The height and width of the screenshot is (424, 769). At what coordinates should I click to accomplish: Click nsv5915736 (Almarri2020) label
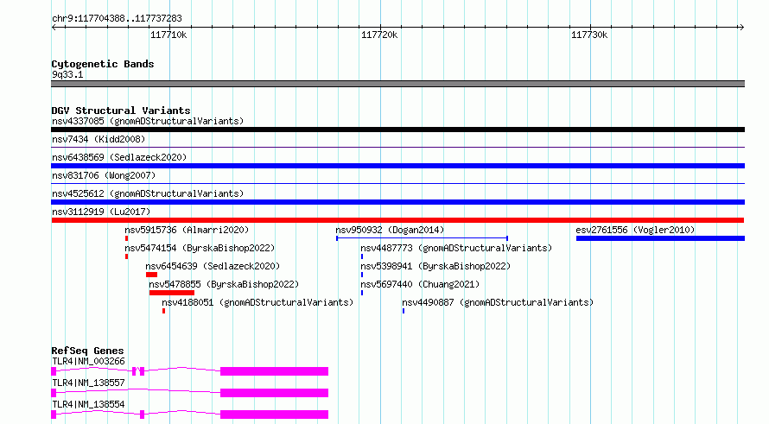tap(187, 230)
